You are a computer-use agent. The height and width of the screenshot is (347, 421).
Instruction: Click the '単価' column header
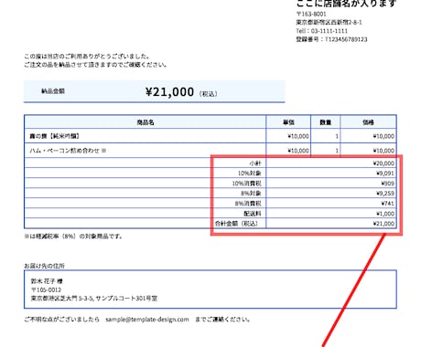coord(288,122)
